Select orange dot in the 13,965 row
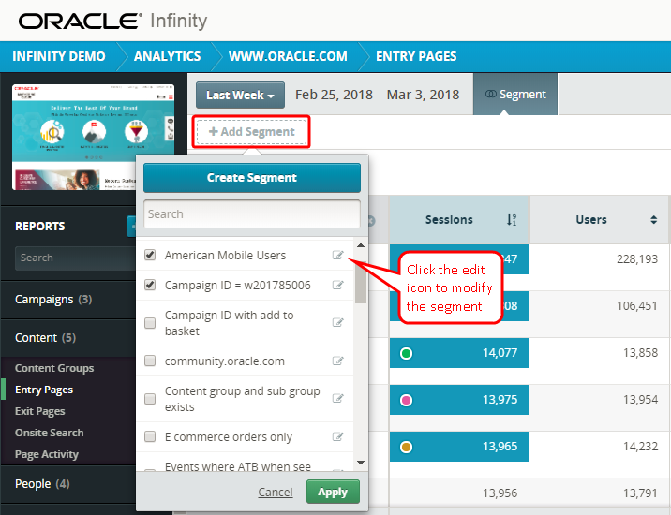Image resolution: width=671 pixels, height=515 pixels. 406,447
